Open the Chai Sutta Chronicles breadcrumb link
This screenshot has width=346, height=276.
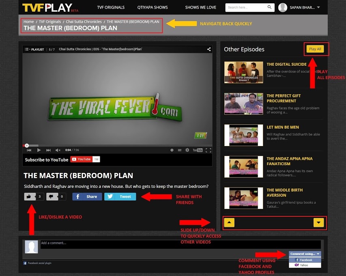[84, 22]
